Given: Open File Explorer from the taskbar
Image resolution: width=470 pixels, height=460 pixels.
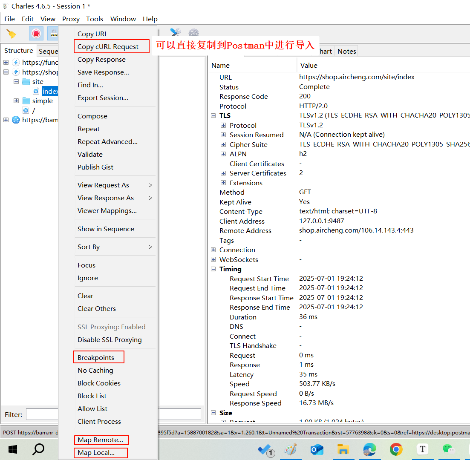Looking at the screenshot, I should pos(343,449).
